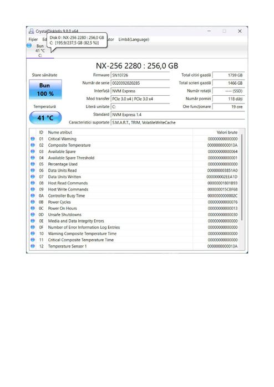Click the Bun 100 % health status button

point(45,89)
